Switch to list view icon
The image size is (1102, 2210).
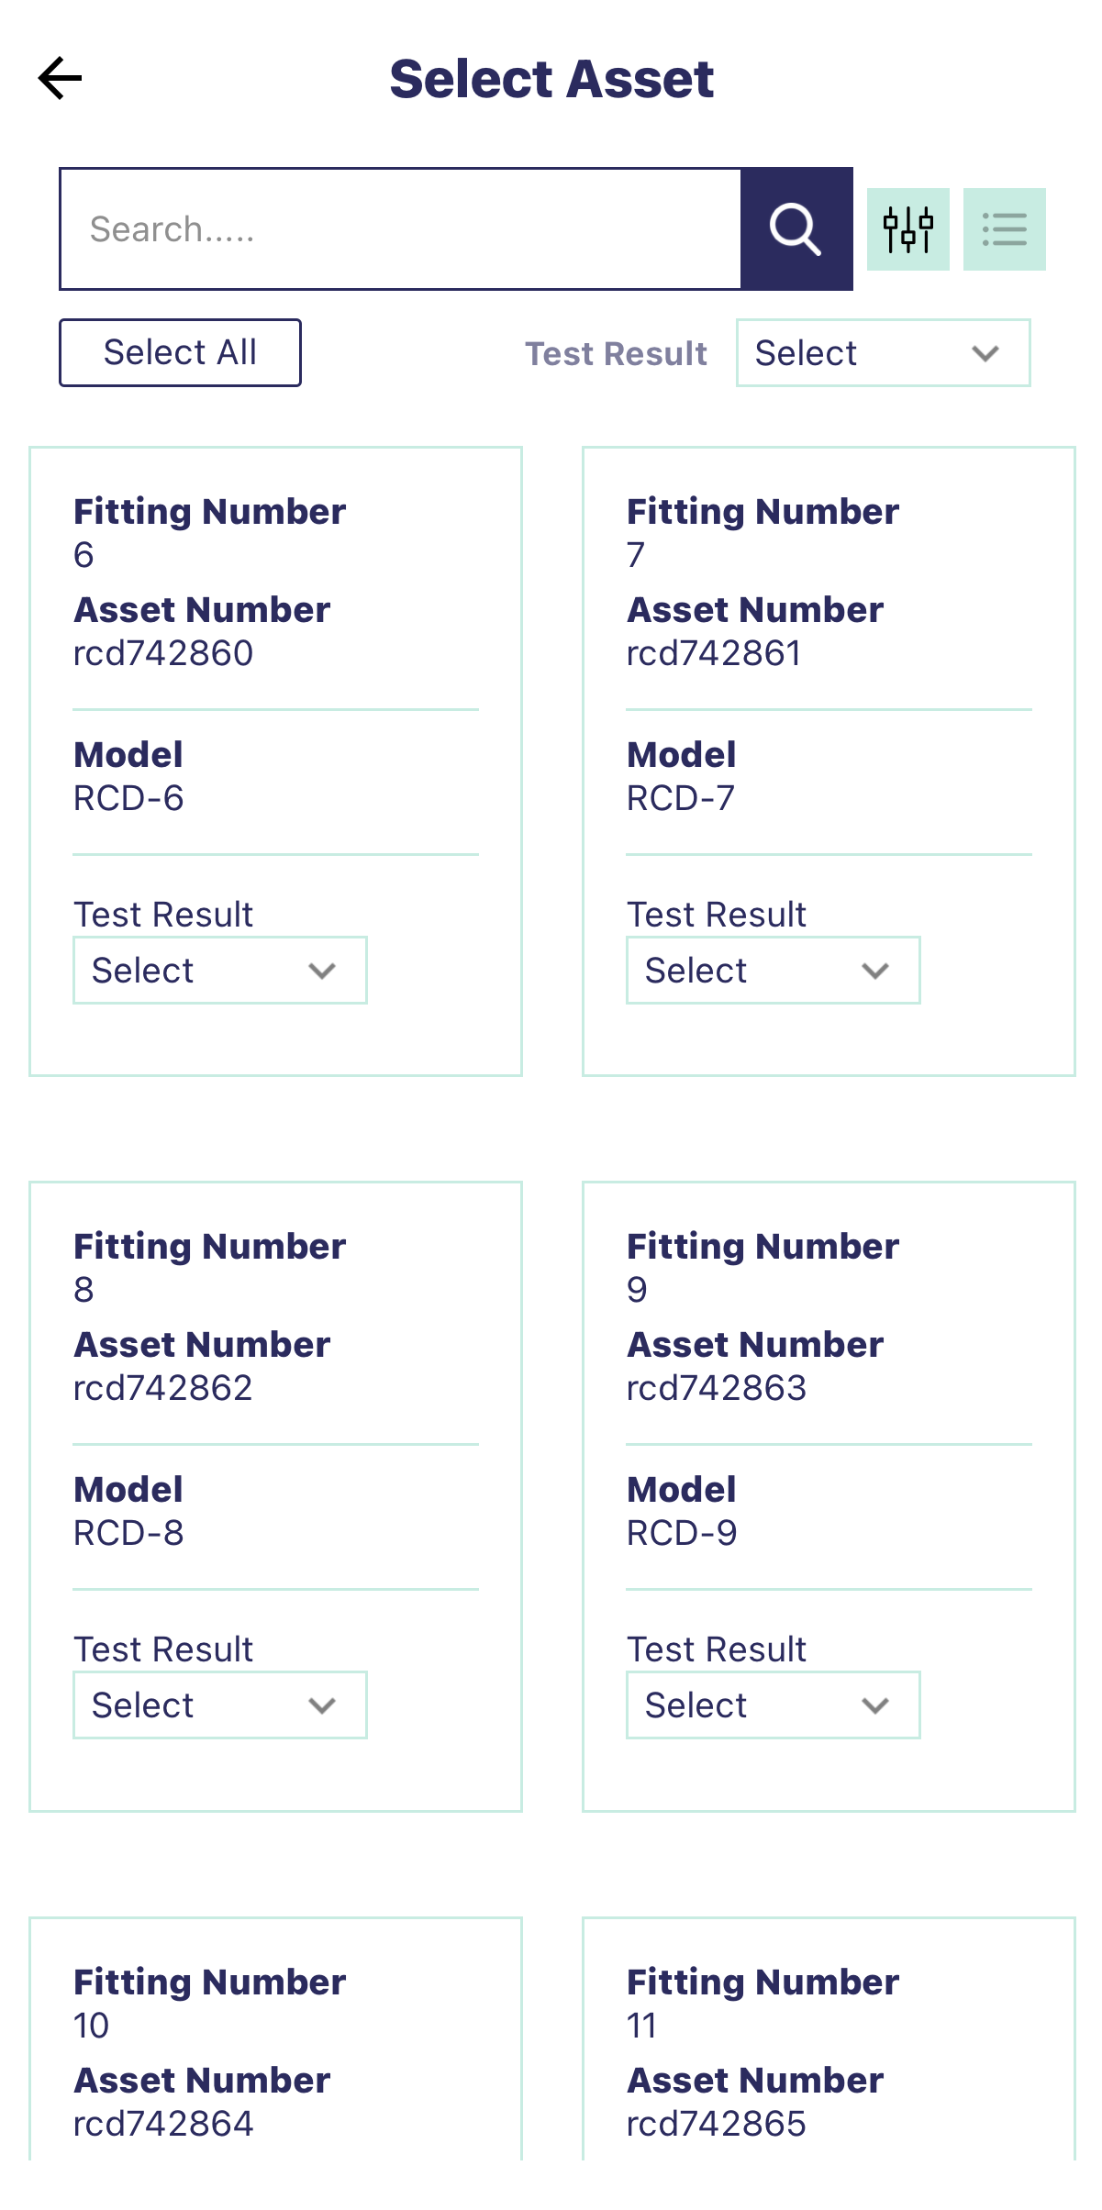pos(1004,229)
